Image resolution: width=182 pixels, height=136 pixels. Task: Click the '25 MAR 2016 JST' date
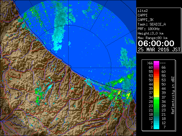[x=159, y=50]
